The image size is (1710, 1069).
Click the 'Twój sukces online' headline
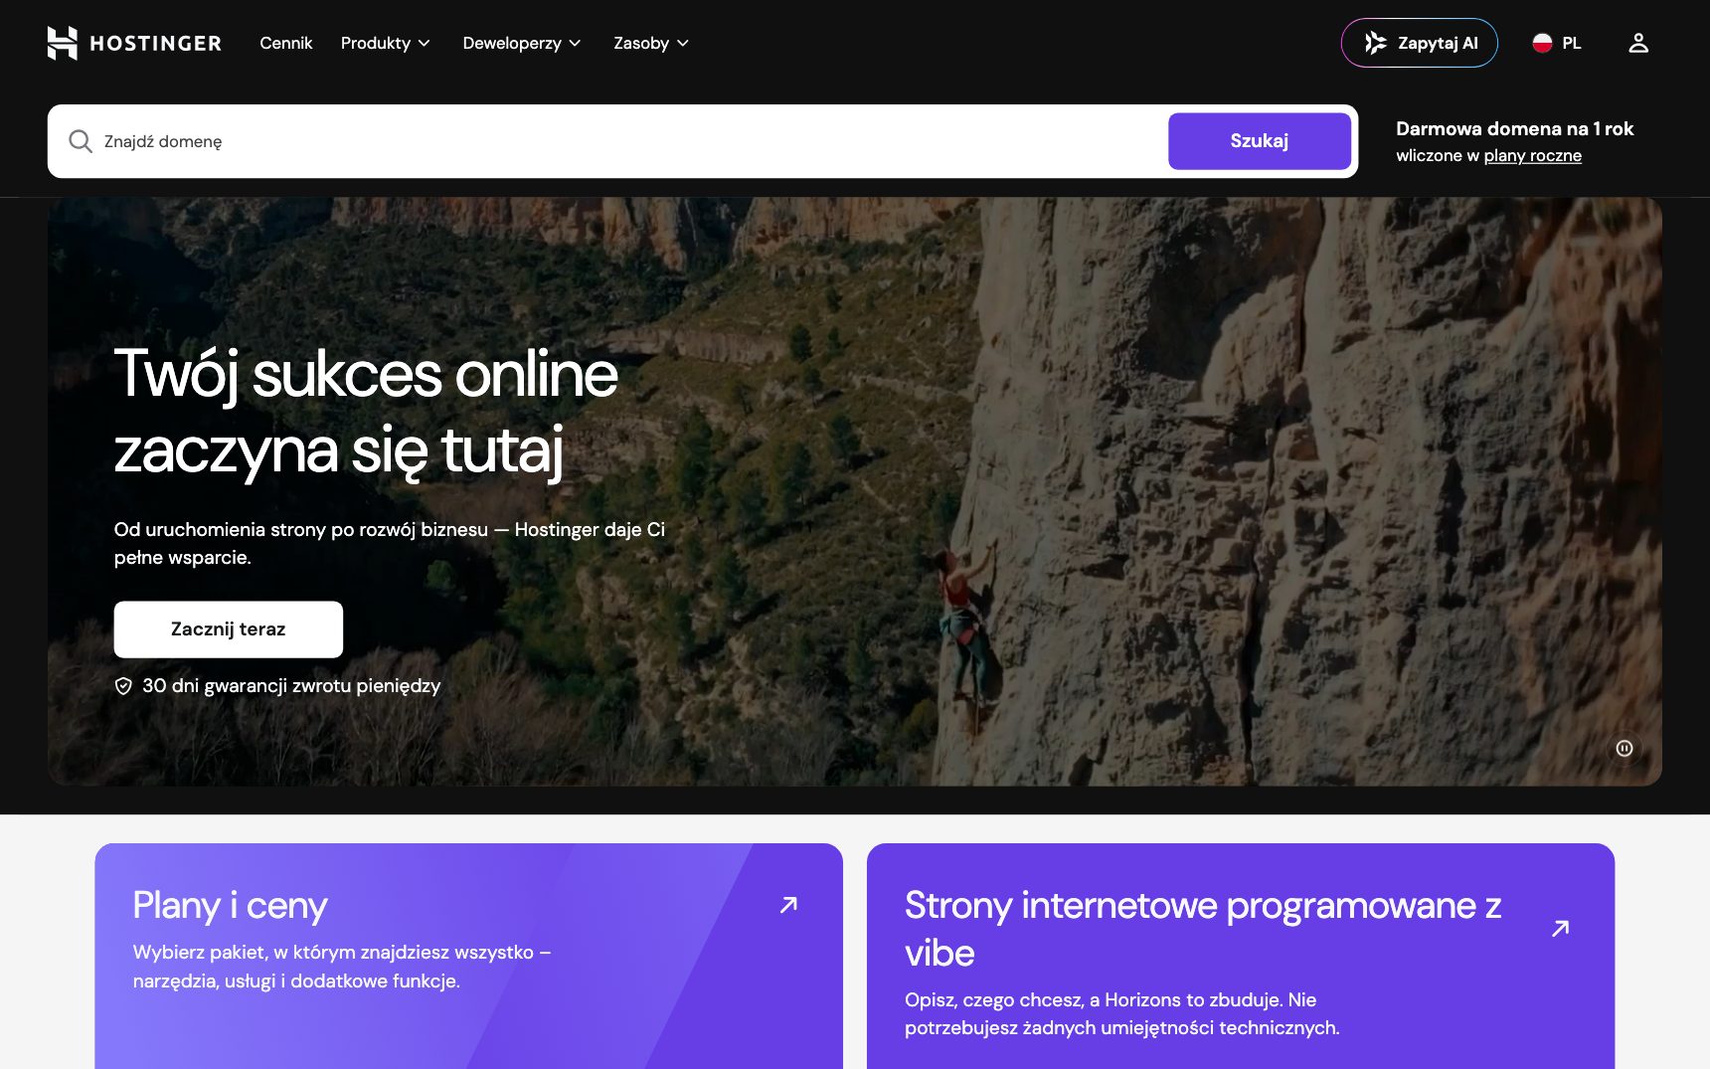coord(366,375)
